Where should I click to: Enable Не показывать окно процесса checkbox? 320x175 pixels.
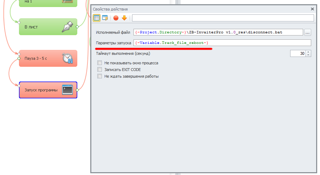100,63
